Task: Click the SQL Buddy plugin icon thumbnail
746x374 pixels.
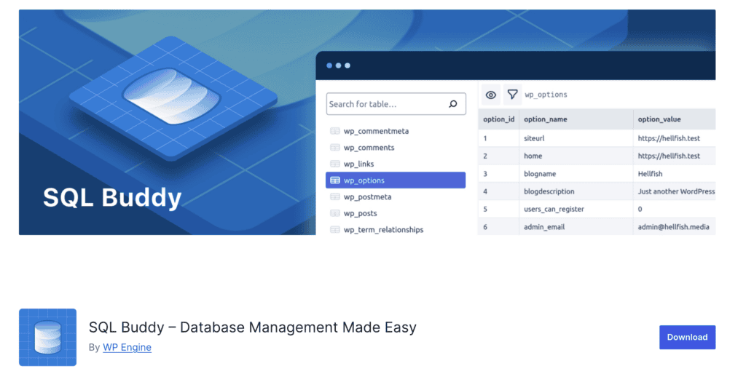Action: 47,338
